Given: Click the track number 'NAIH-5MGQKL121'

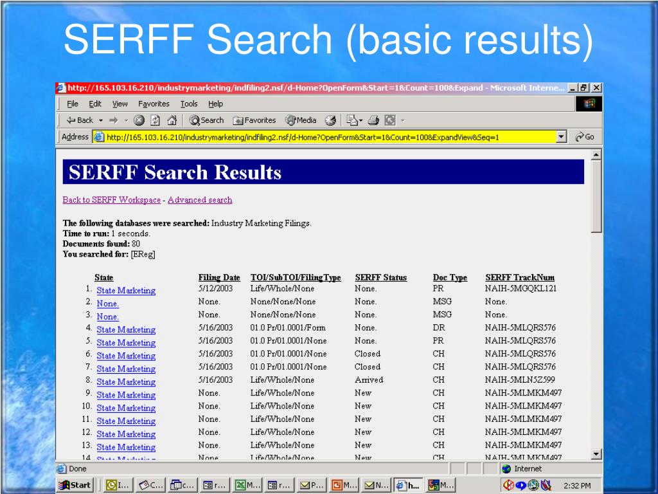Looking at the screenshot, I should (x=520, y=289).
